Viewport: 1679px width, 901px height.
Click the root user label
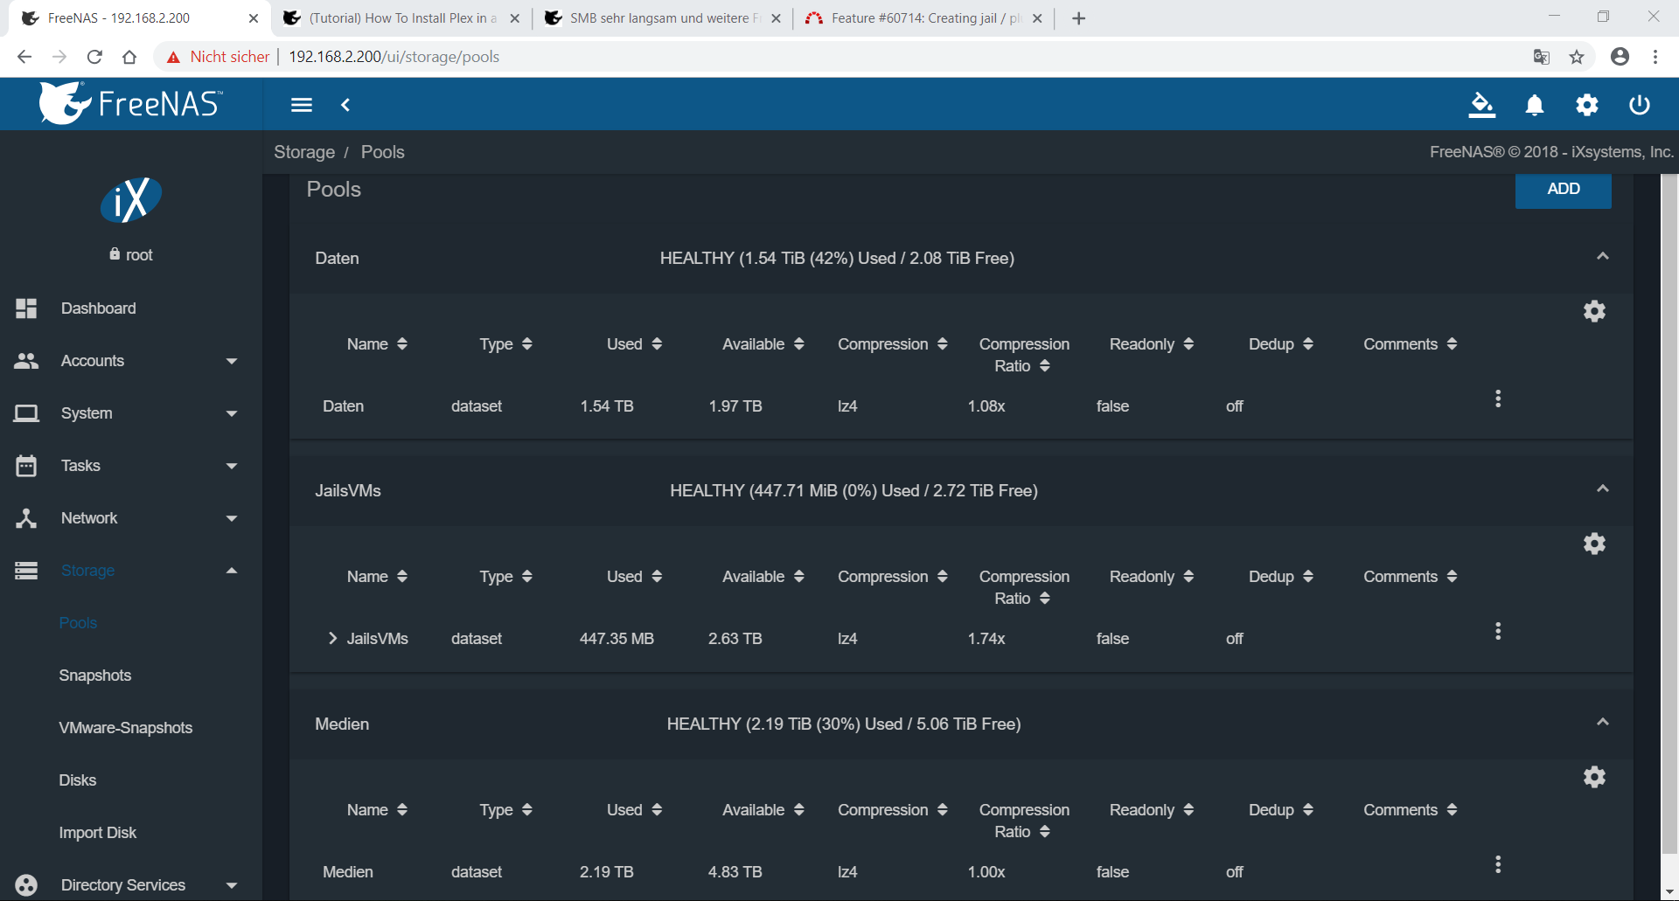[131, 255]
